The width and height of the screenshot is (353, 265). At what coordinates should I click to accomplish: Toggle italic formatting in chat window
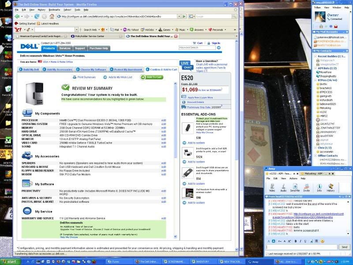(x=300, y=241)
